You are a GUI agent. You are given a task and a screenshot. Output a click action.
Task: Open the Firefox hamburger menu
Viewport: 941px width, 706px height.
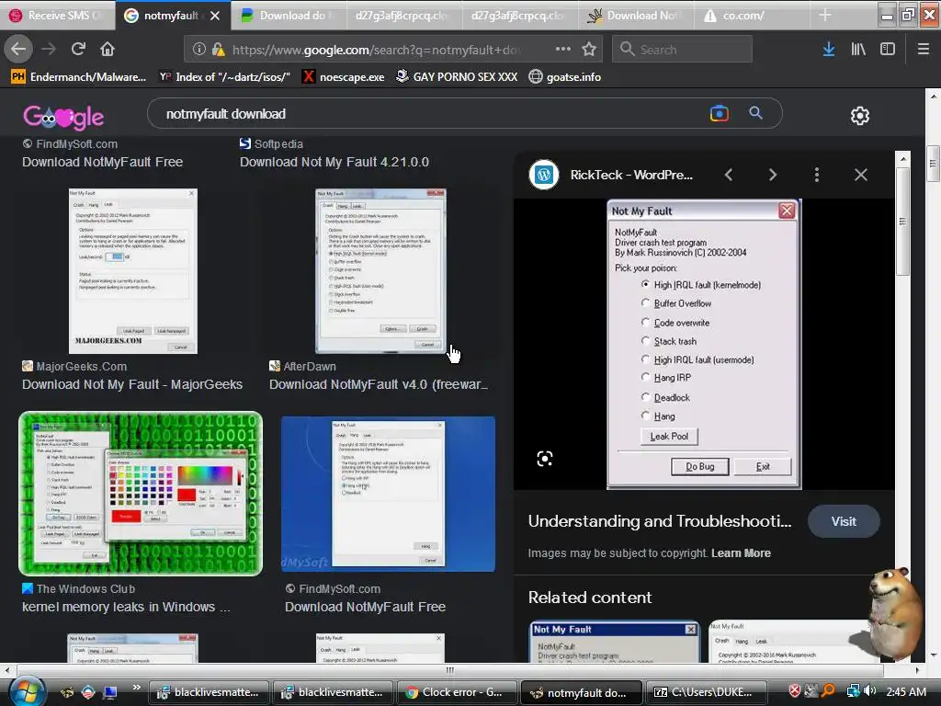924,50
